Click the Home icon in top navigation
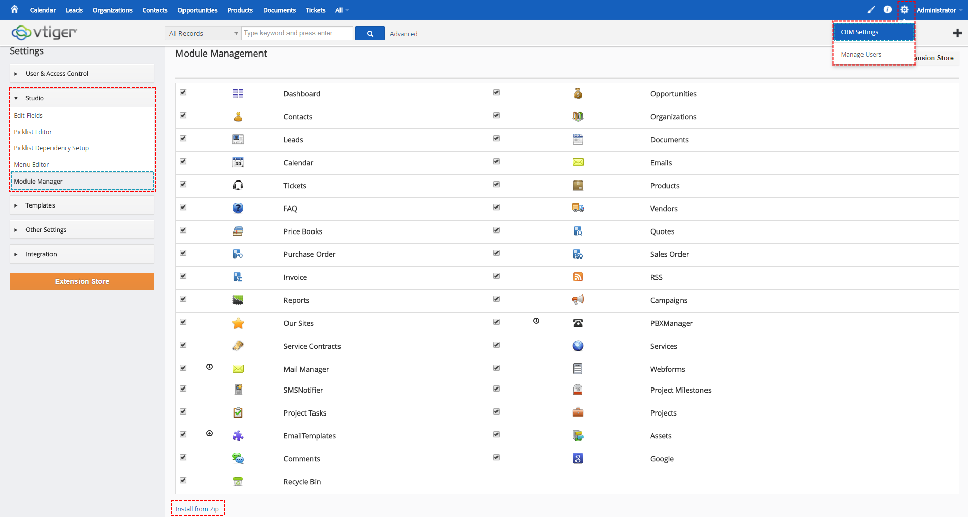The image size is (968, 517). point(14,9)
